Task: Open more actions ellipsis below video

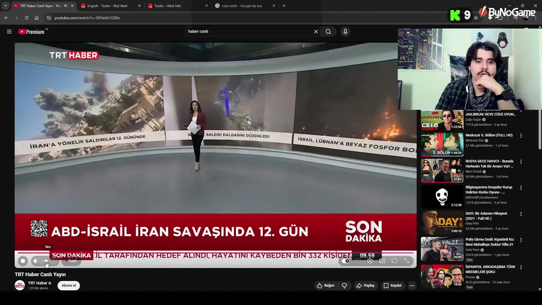Action: (412, 286)
